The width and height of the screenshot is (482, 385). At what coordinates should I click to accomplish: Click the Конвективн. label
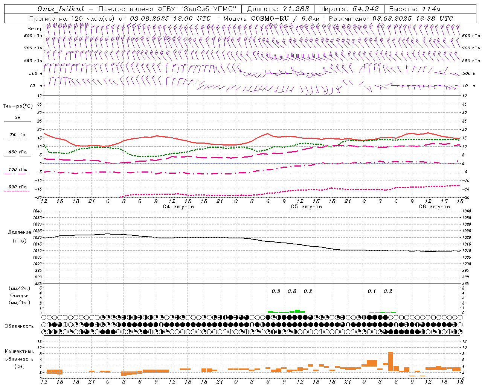click(x=20, y=352)
